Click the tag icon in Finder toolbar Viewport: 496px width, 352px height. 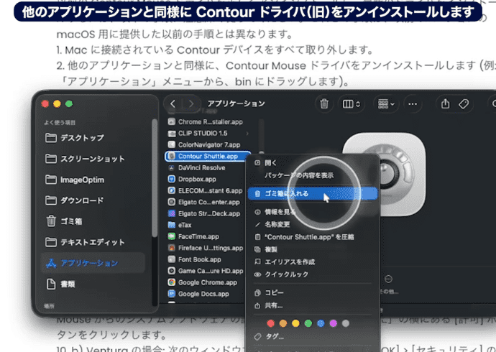pyautogui.click(x=464, y=103)
